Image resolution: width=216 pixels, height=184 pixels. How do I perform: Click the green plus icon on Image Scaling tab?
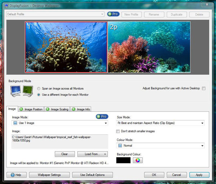48,109
